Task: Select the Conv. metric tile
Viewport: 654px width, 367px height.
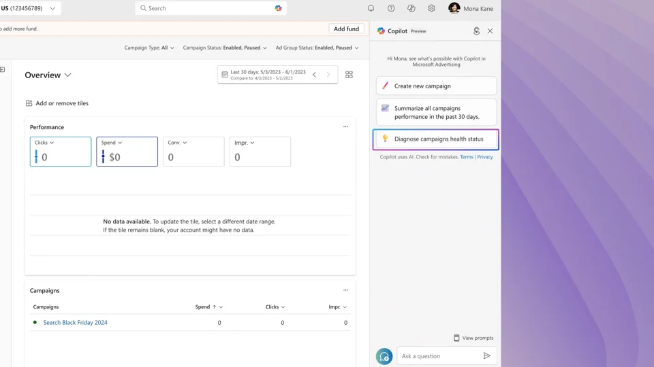Action: [x=193, y=152]
